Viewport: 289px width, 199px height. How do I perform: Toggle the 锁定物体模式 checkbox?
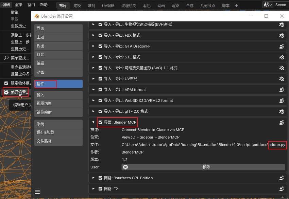point(6,83)
